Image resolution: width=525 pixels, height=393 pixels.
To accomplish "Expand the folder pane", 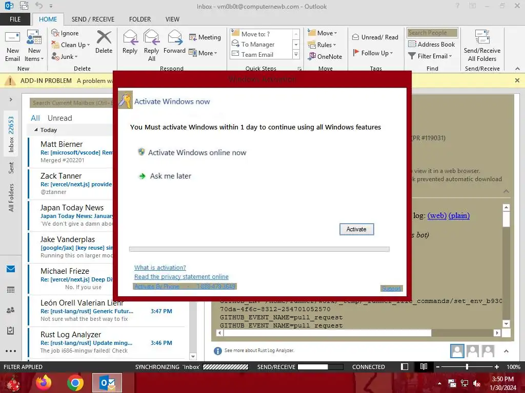I will (11, 99).
